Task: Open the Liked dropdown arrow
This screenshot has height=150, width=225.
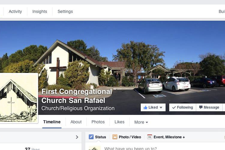Action: click(x=161, y=107)
